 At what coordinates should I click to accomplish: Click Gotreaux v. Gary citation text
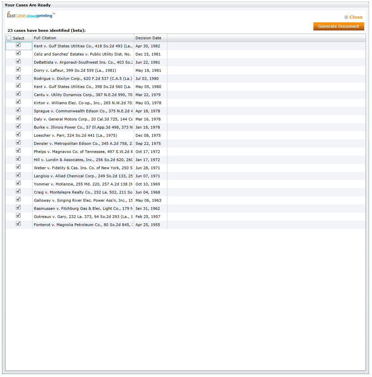[x=83, y=217]
